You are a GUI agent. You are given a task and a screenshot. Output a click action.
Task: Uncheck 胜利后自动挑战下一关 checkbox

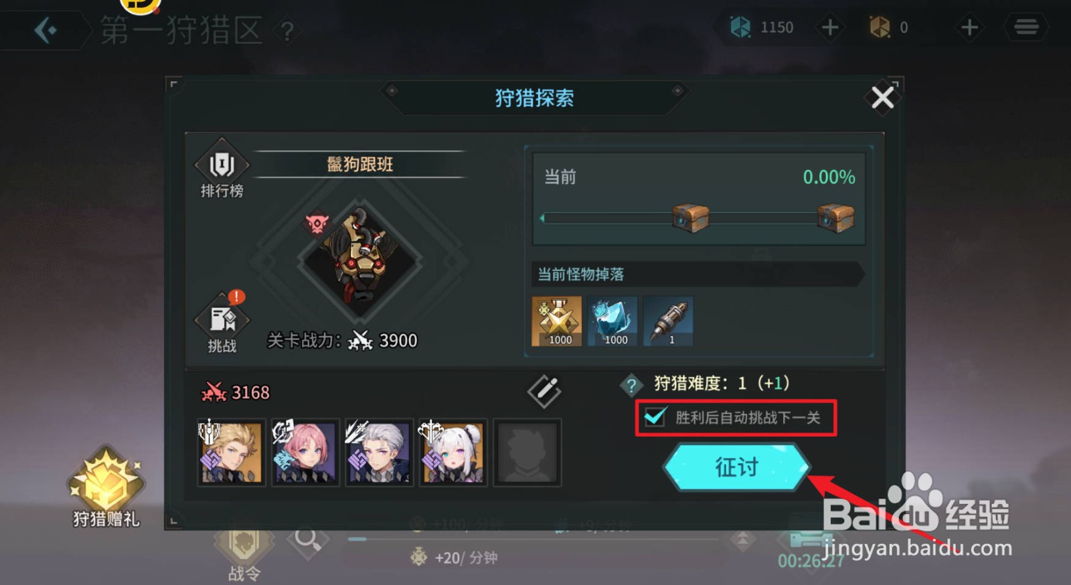(x=654, y=418)
